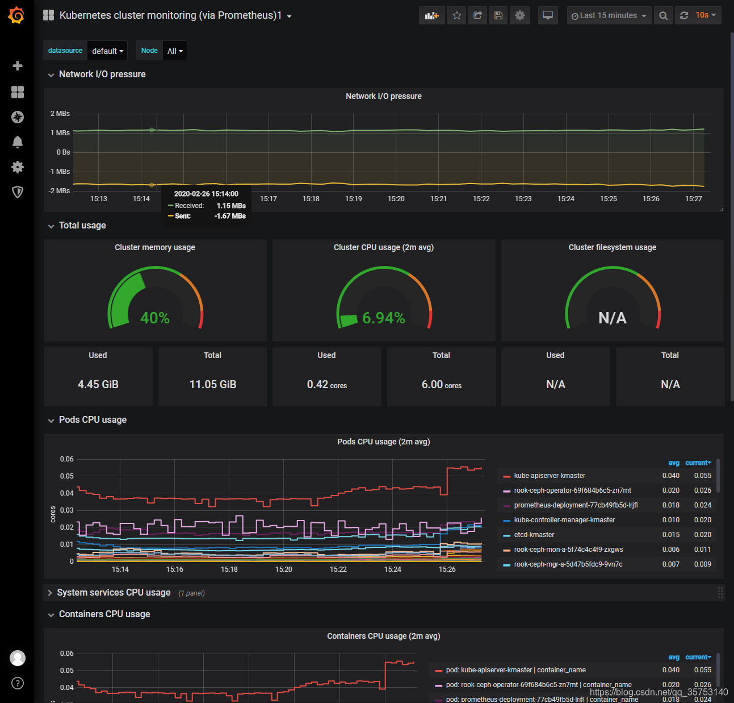Save the dashboard with disk icon
Screen dimensions: 734x703
[498, 15]
